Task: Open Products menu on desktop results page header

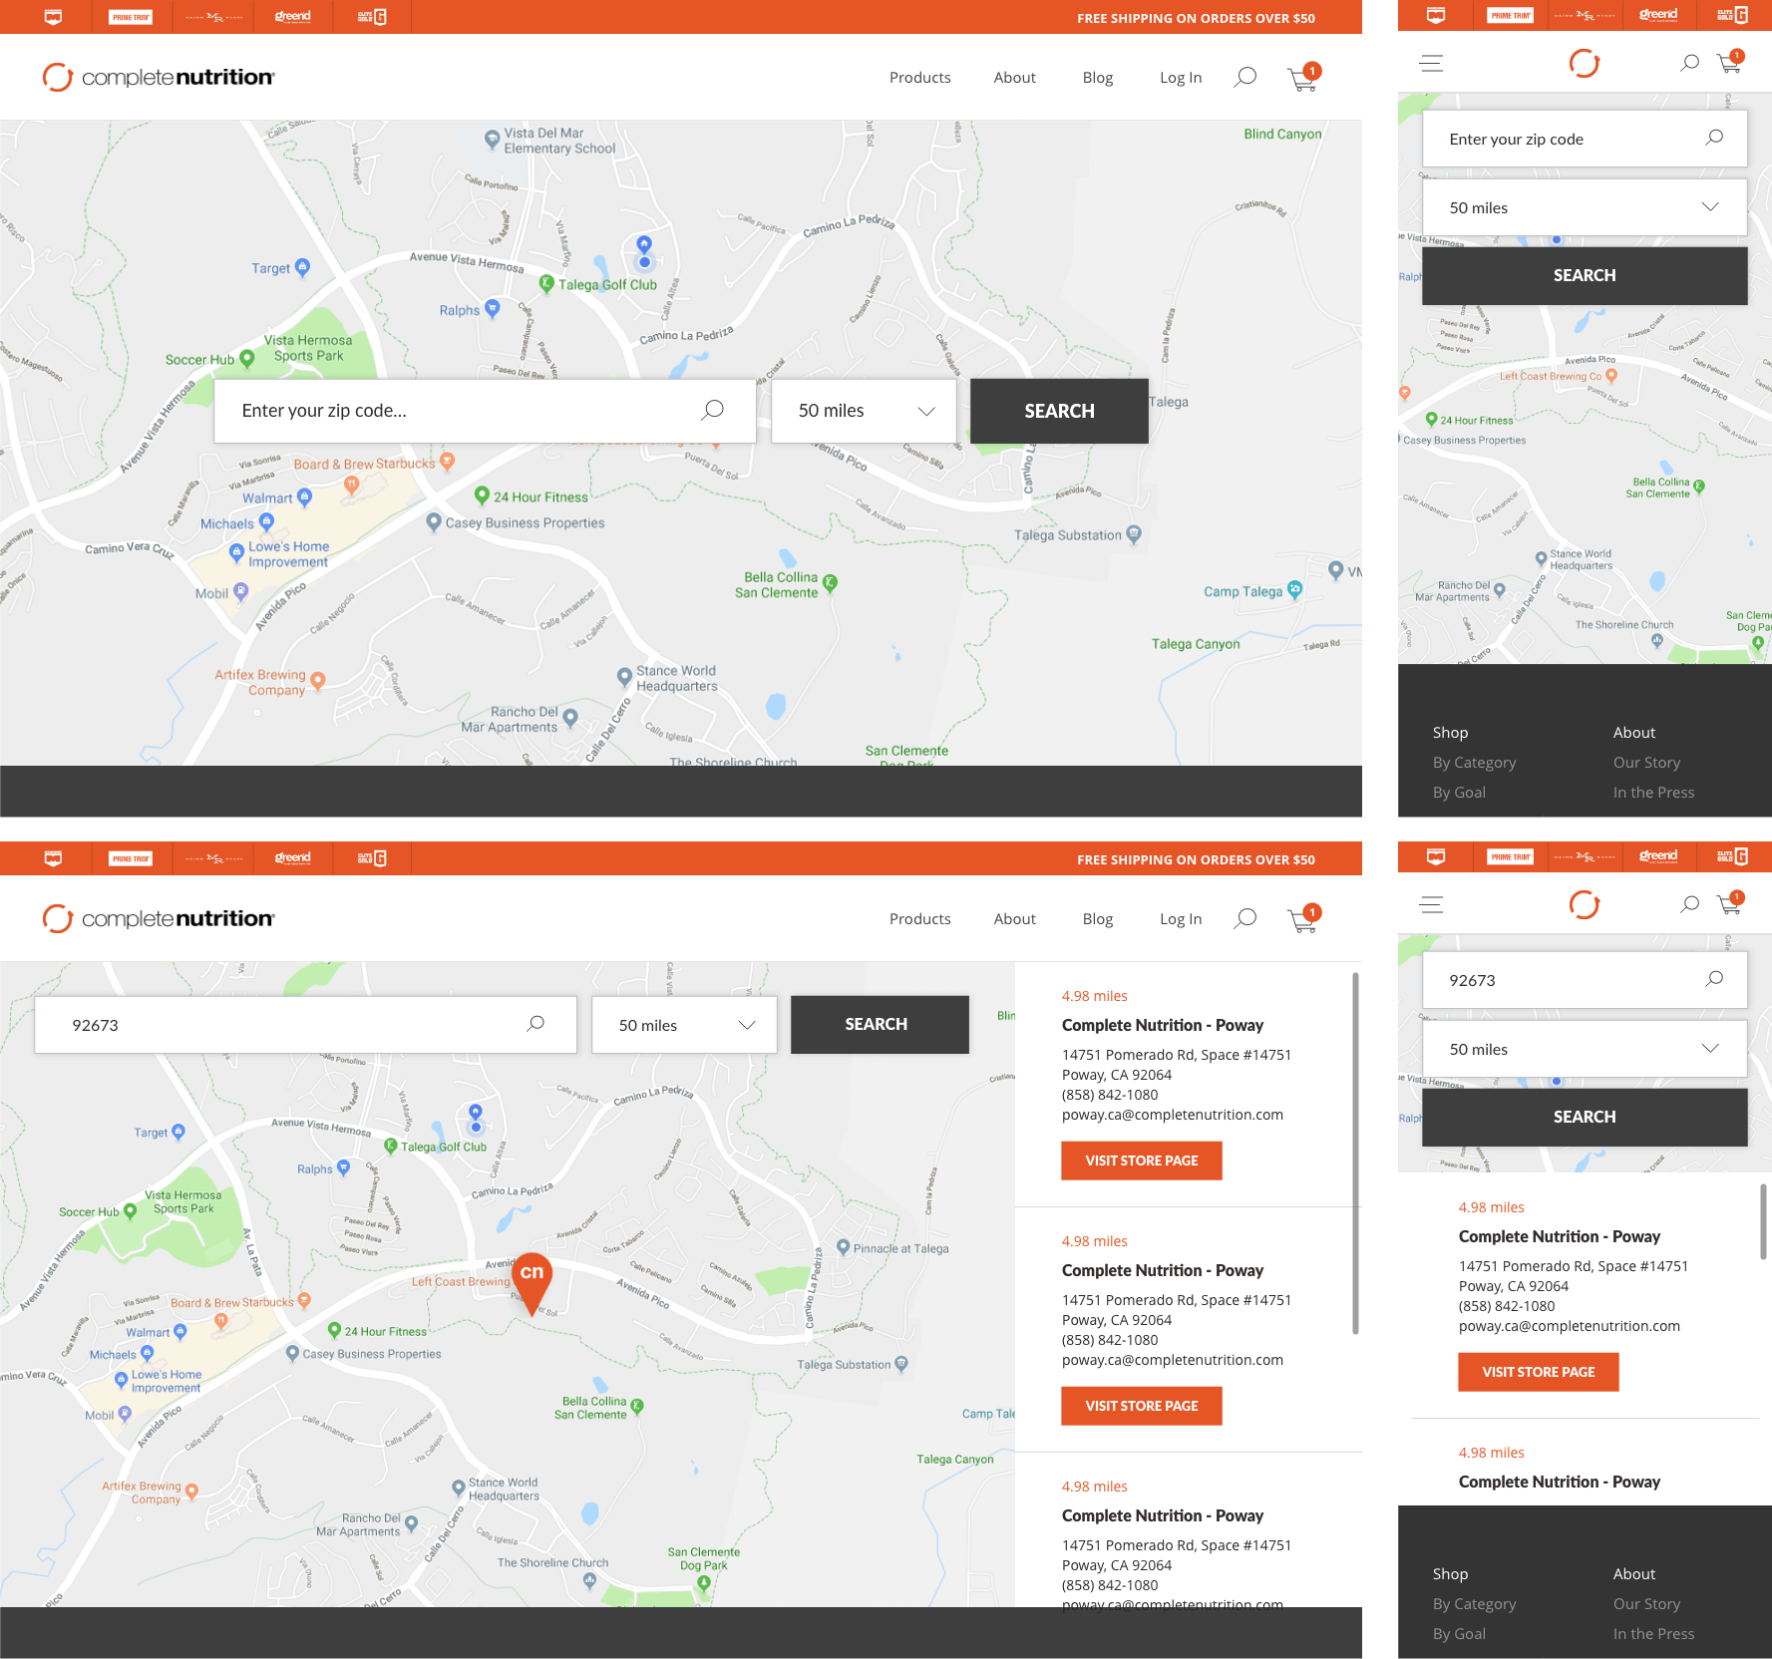Action: 919,919
